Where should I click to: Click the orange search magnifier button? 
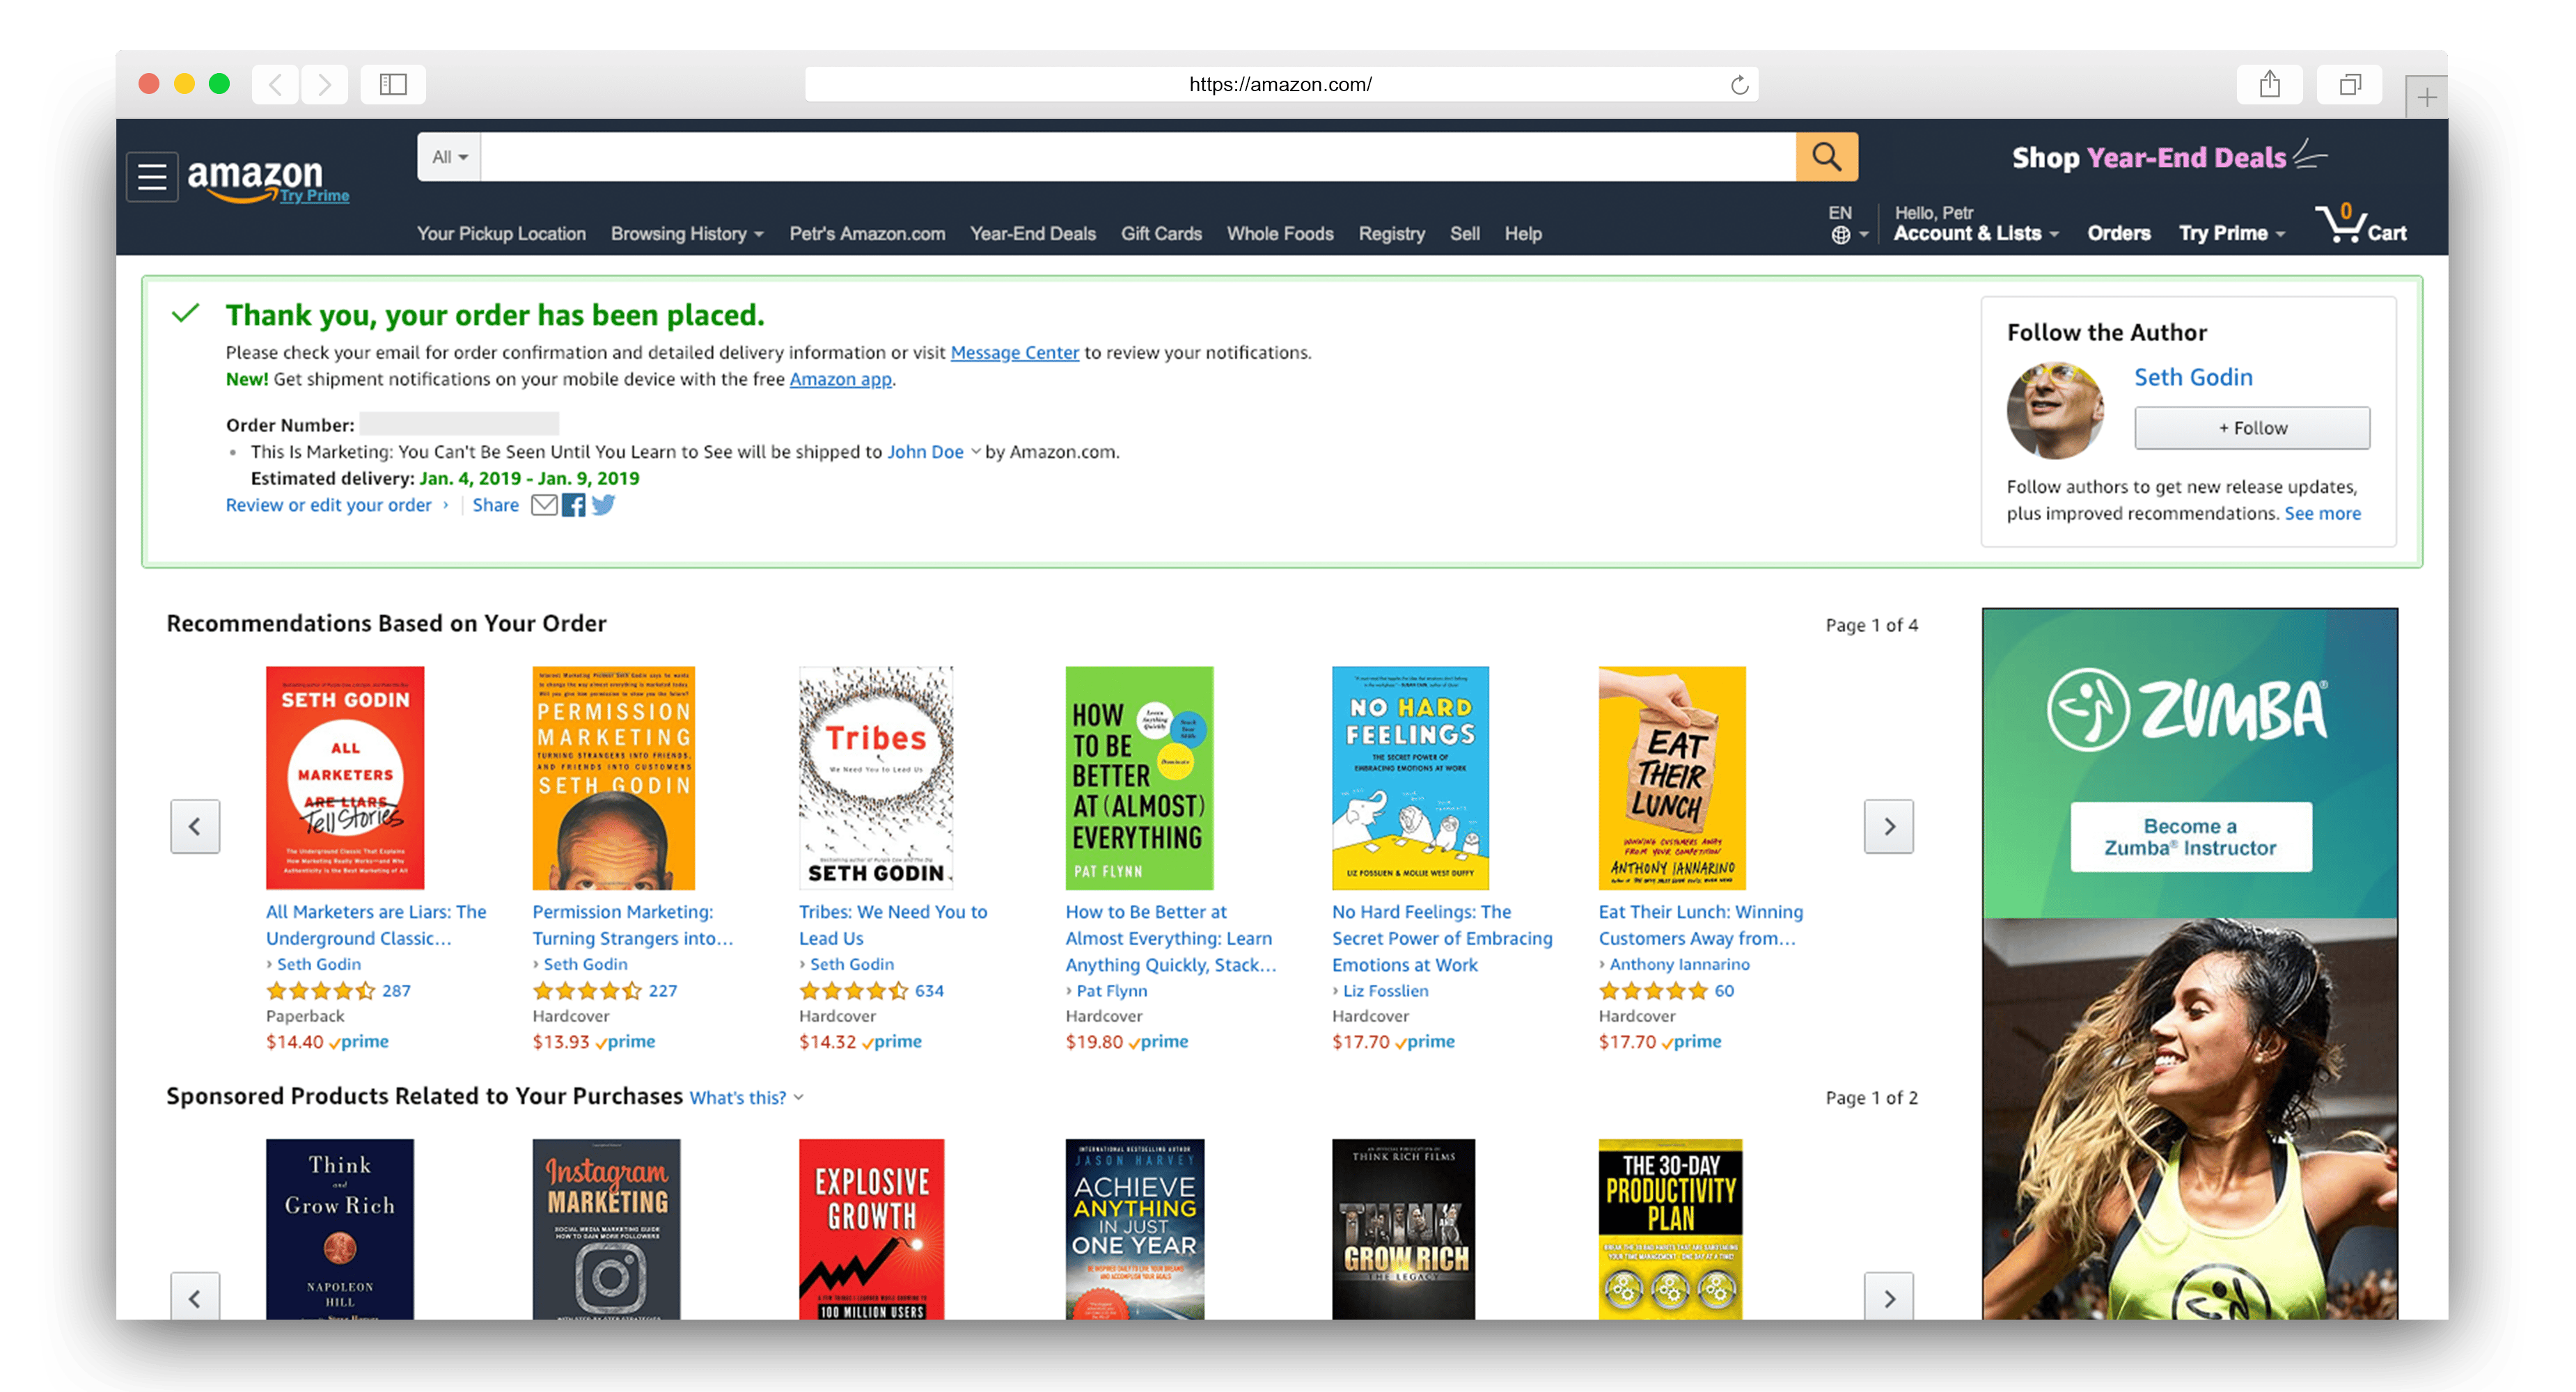[1826, 157]
